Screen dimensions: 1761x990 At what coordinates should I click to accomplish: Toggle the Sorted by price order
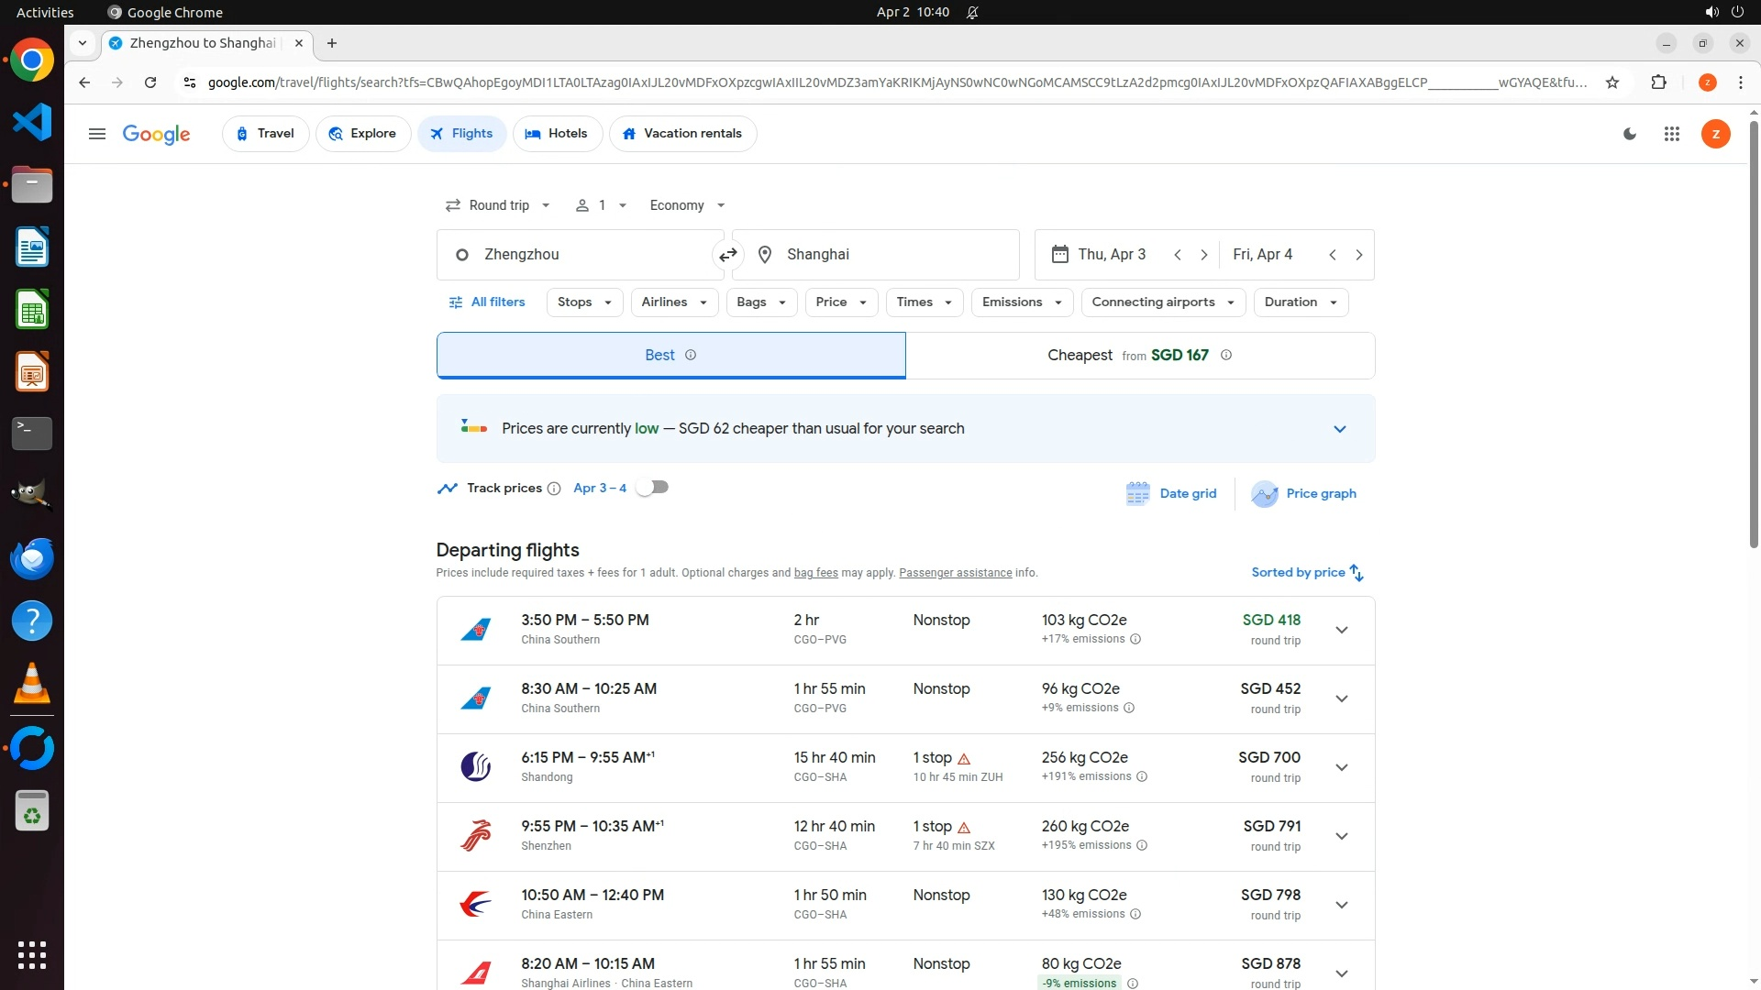[x=1307, y=573]
